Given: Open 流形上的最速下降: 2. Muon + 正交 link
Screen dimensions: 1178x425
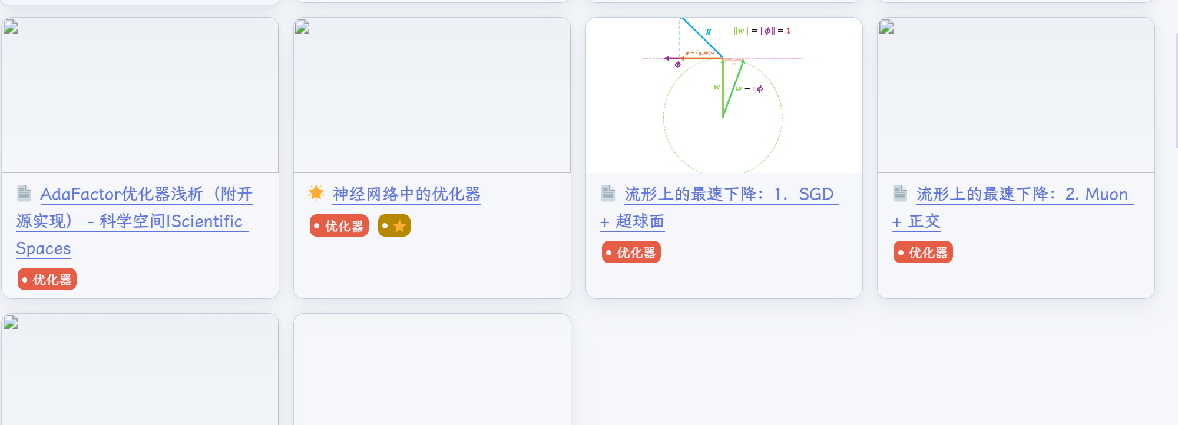Looking at the screenshot, I should pyautogui.click(x=1021, y=194).
